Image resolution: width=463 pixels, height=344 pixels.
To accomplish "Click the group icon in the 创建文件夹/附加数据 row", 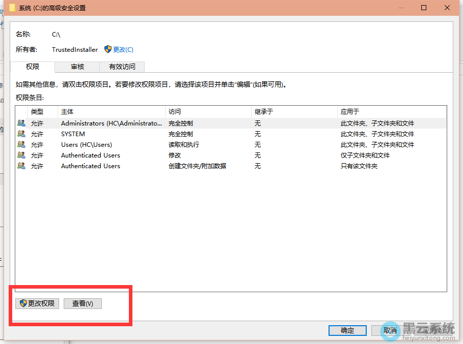I will (21, 166).
